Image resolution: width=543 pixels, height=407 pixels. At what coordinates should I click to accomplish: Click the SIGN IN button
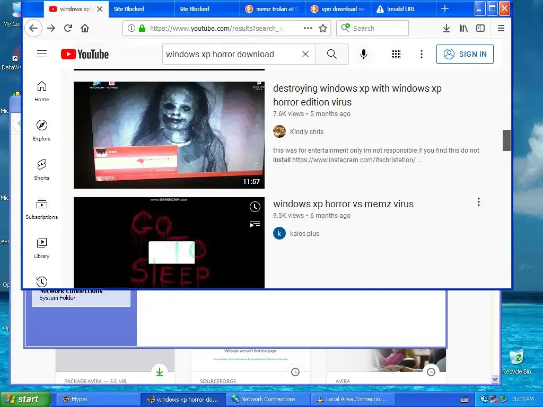[x=465, y=54]
